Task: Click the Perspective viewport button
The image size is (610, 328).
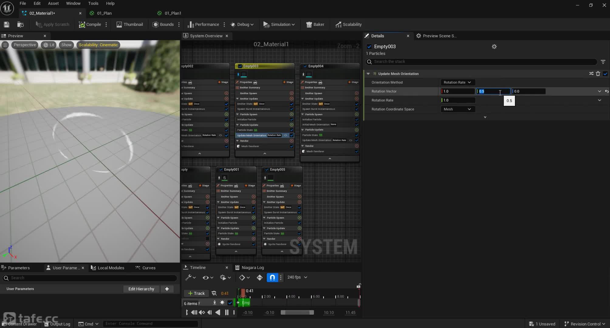Action: pyautogui.click(x=25, y=45)
